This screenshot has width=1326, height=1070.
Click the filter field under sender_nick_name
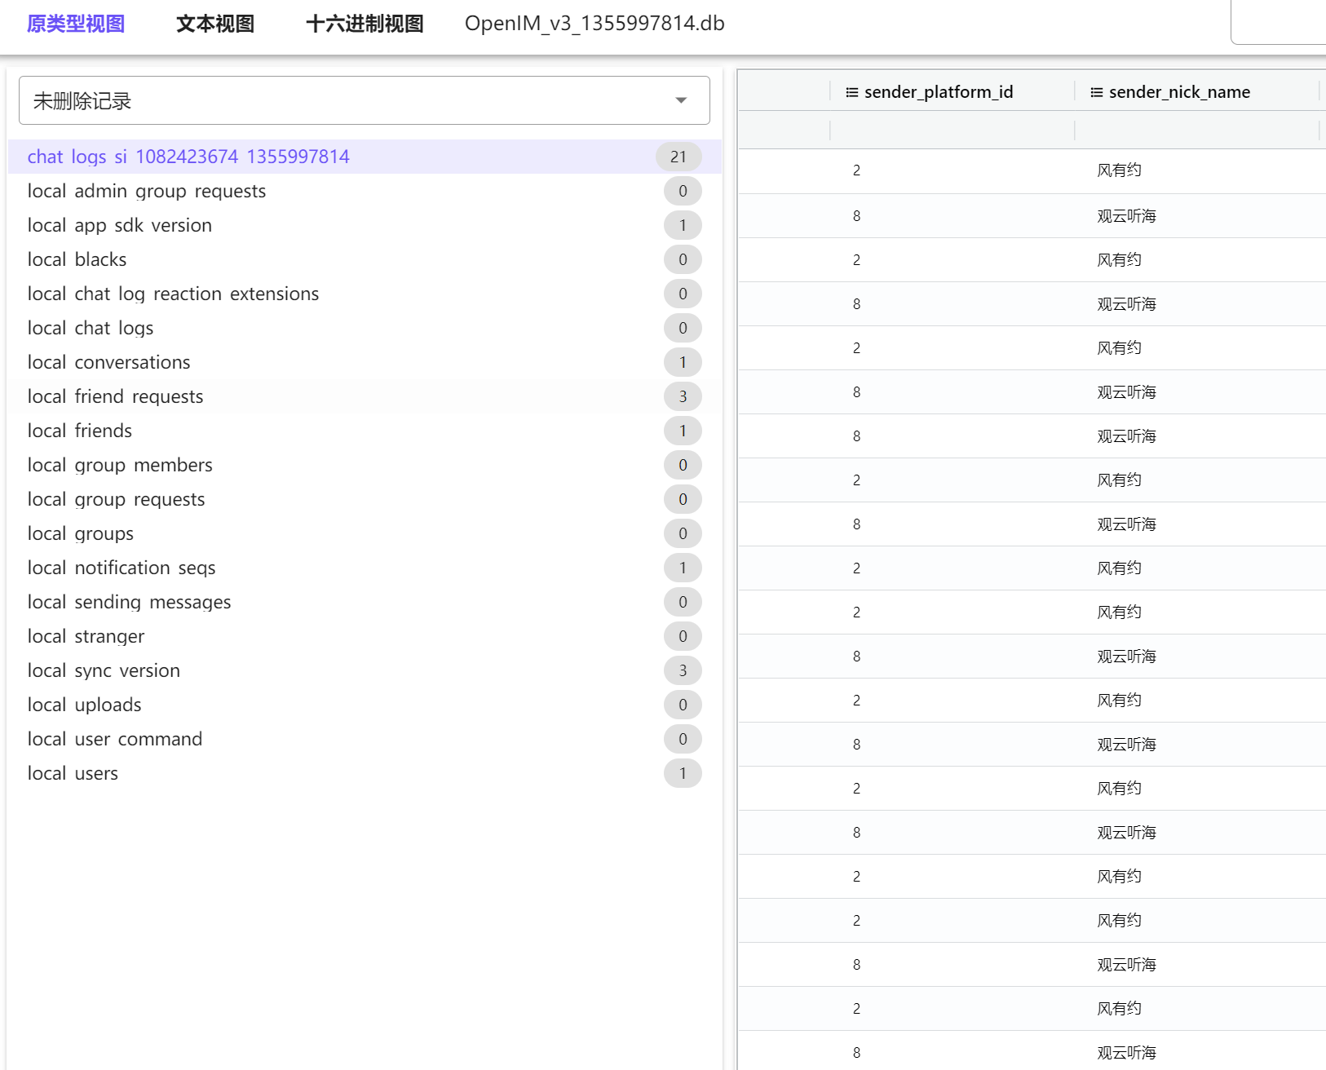pyautogui.click(x=1197, y=130)
